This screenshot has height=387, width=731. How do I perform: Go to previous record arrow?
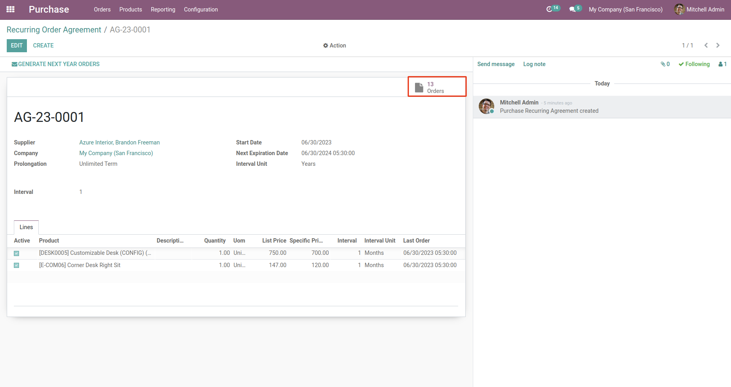point(706,46)
